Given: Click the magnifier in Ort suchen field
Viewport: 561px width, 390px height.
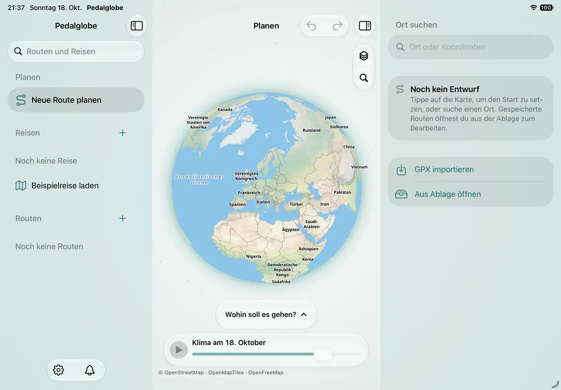Looking at the screenshot, I should click(400, 47).
